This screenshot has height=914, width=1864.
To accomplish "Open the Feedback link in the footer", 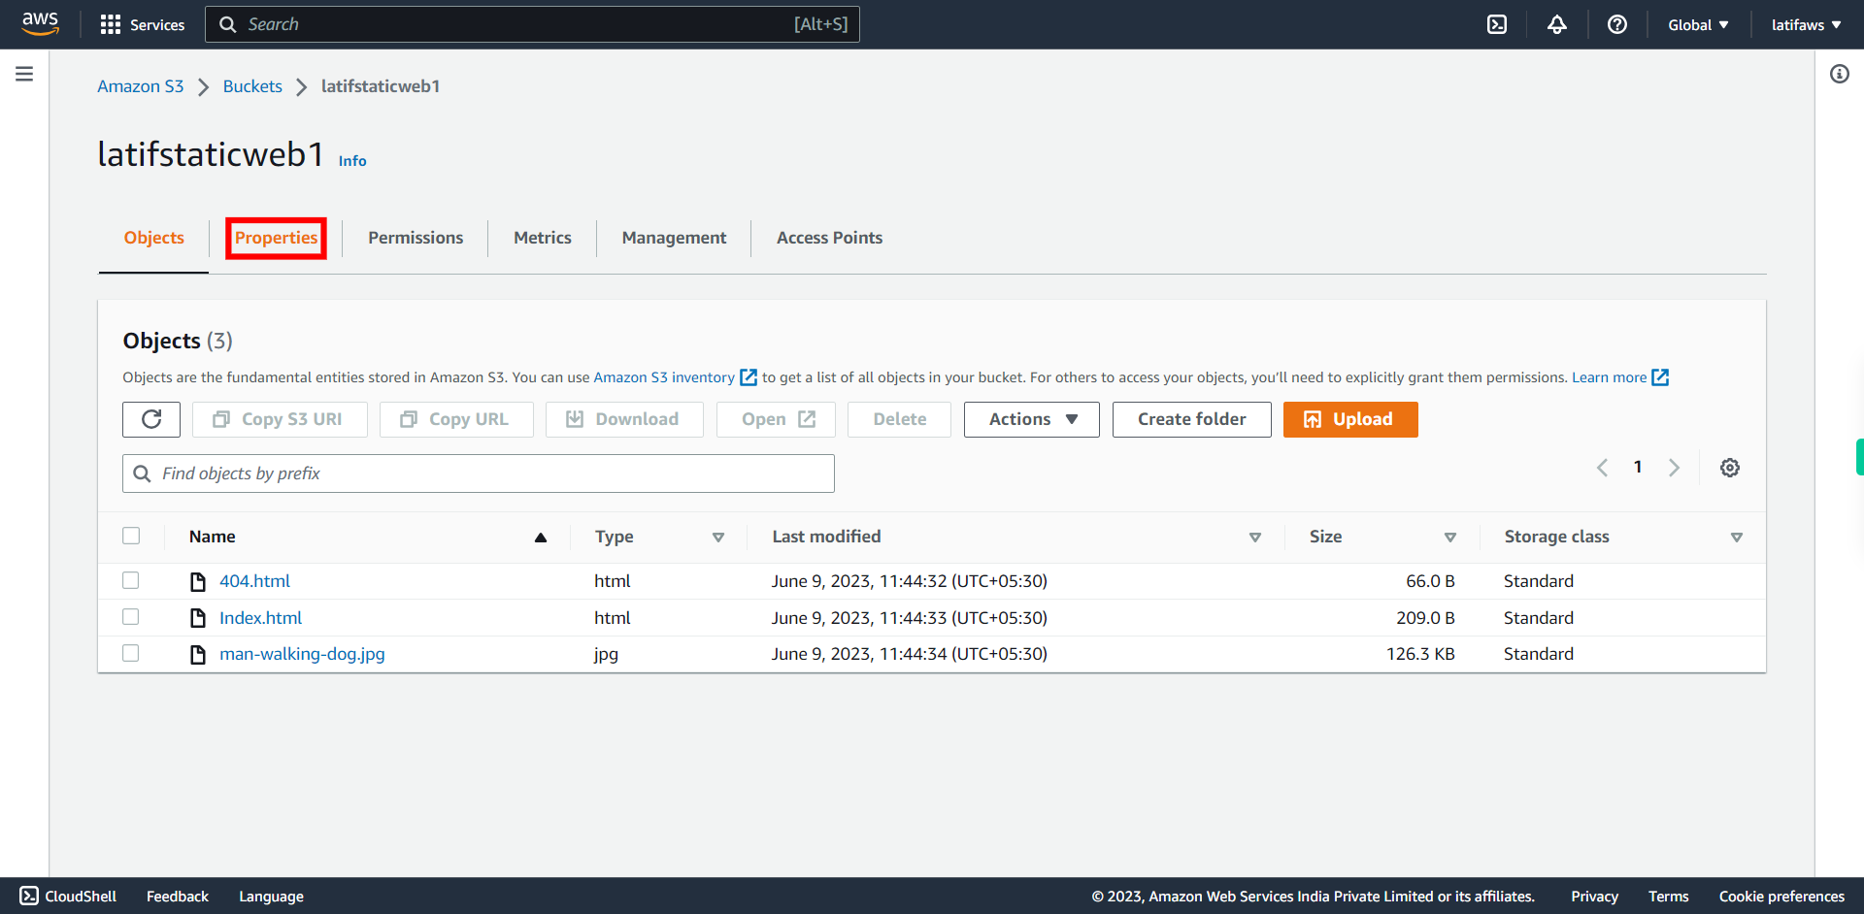I will 178,897.
